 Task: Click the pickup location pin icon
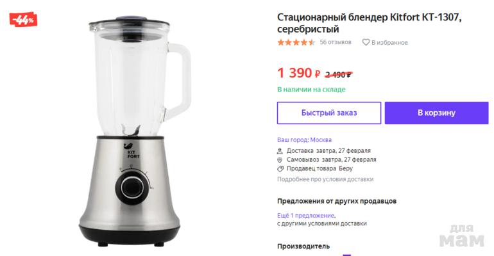(x=280, y=160)
